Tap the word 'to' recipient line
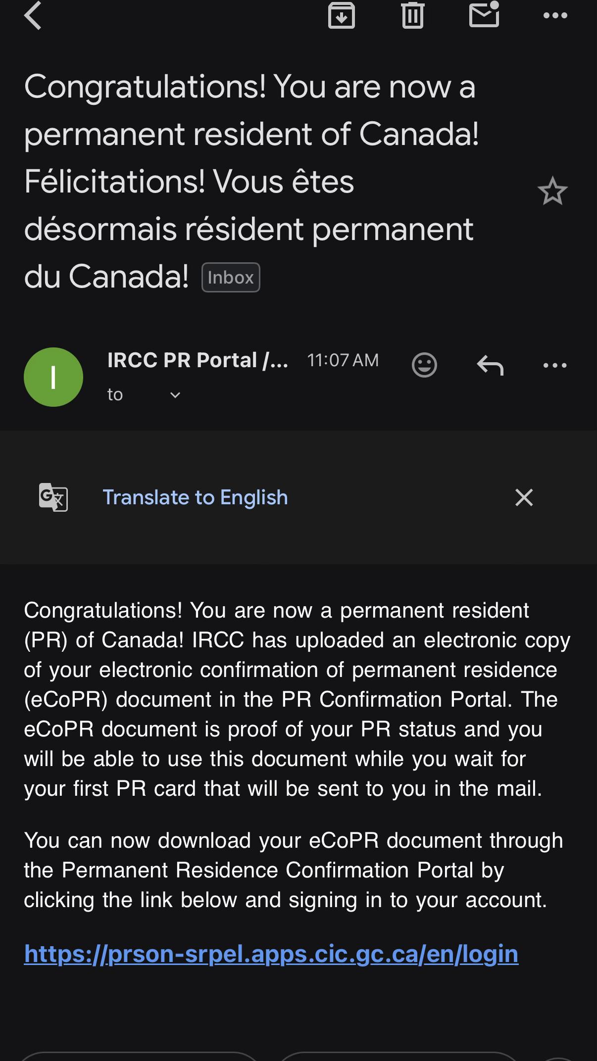Image resolution: width=597 pixels, height=1061 pixels. [x=115, y=394]
